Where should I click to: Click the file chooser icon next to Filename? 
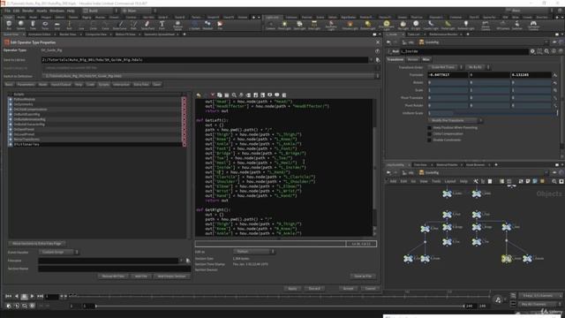point(188,261)
